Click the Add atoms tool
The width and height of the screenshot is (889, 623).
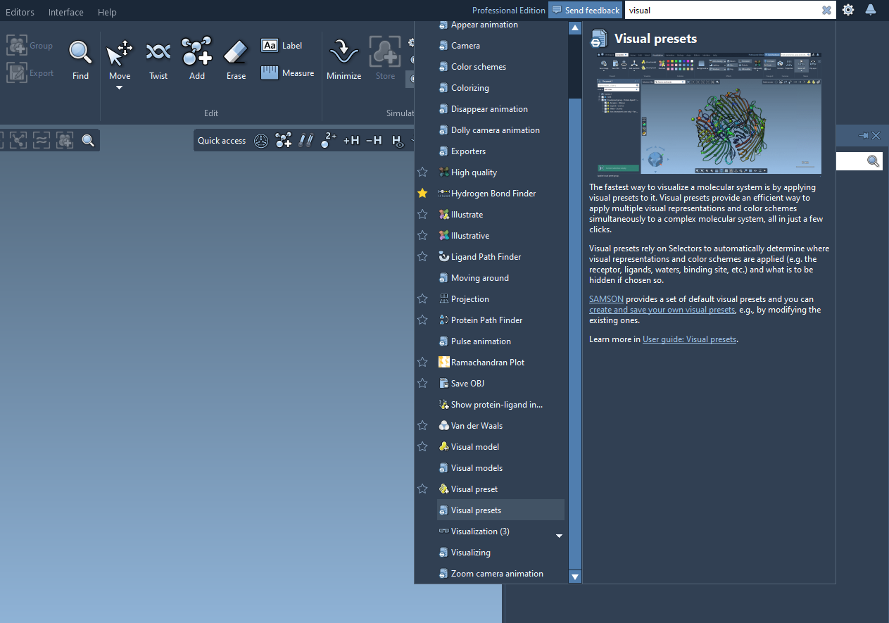click(197, 58)
